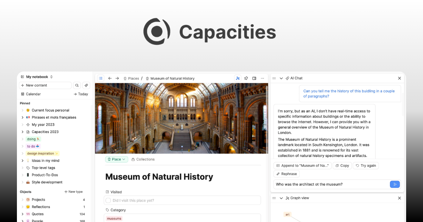Open the search icon beside New content
Viewport: 423px width, 222px height.
pyautogui.click(x=77, y=85)
